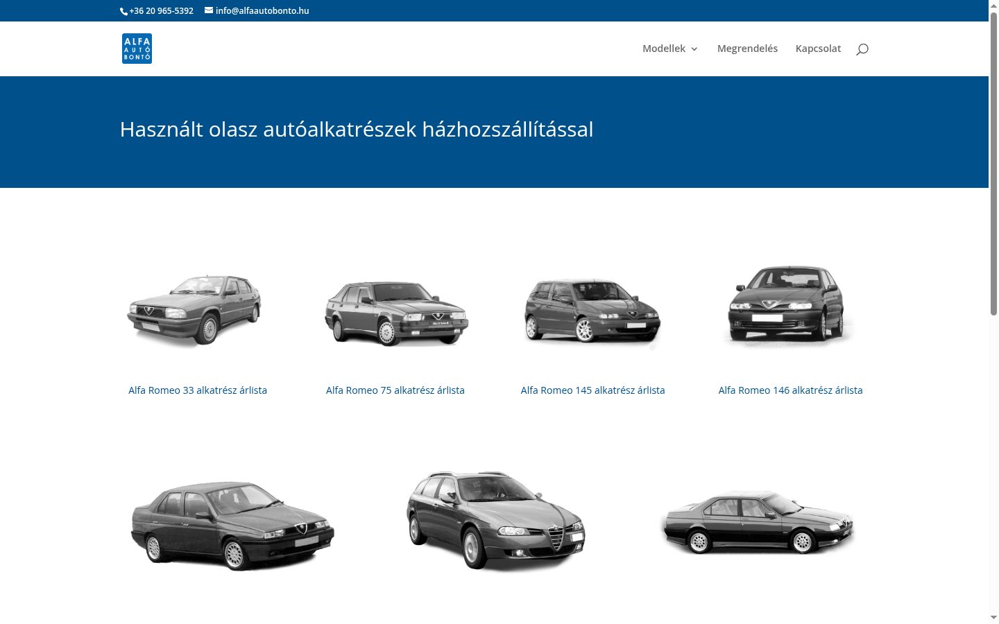
Task: Open Alfa Romeo 145 alkatrész árlista link
Action: (593, 390)
